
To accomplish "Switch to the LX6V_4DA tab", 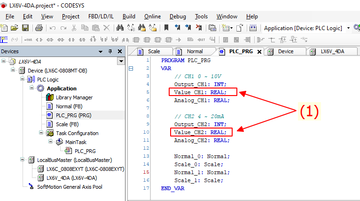I will (332, 51).
